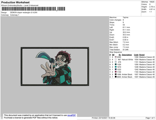The image size is (156, 120).
Task: Click stitch count '1970' in row 5
Action: [119, 67]
